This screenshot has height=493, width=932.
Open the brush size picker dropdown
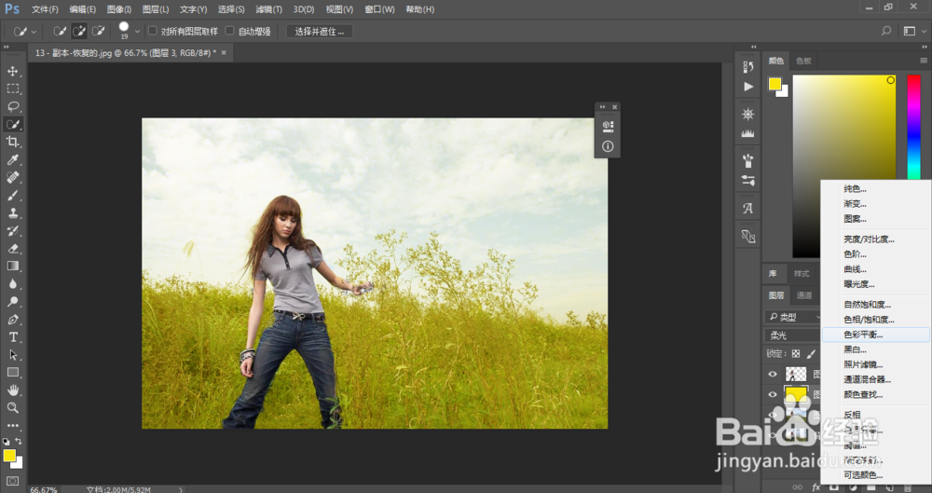pos(137,32)
